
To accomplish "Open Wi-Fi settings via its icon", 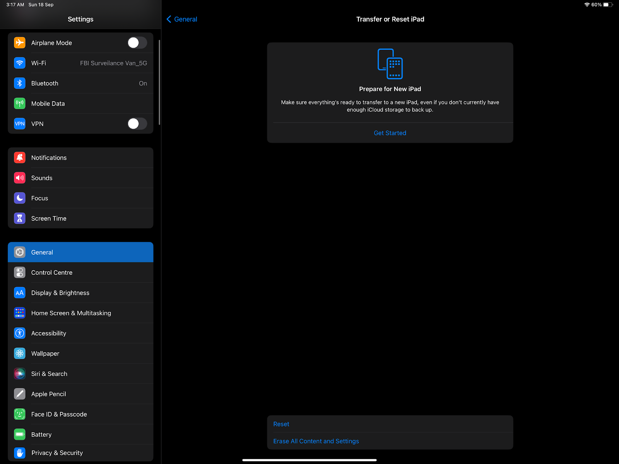I will coord(20,63).
